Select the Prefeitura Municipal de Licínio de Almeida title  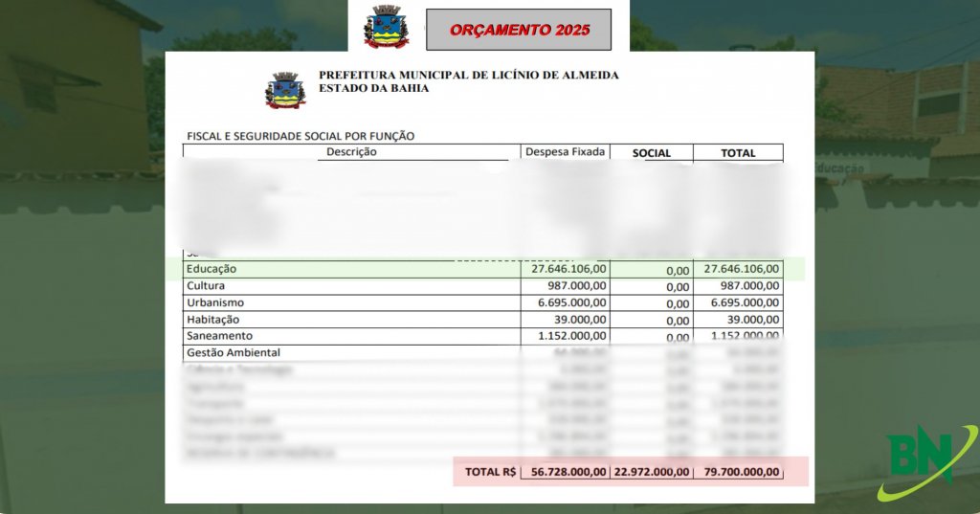pyautogui.click(x=468, y=75)
